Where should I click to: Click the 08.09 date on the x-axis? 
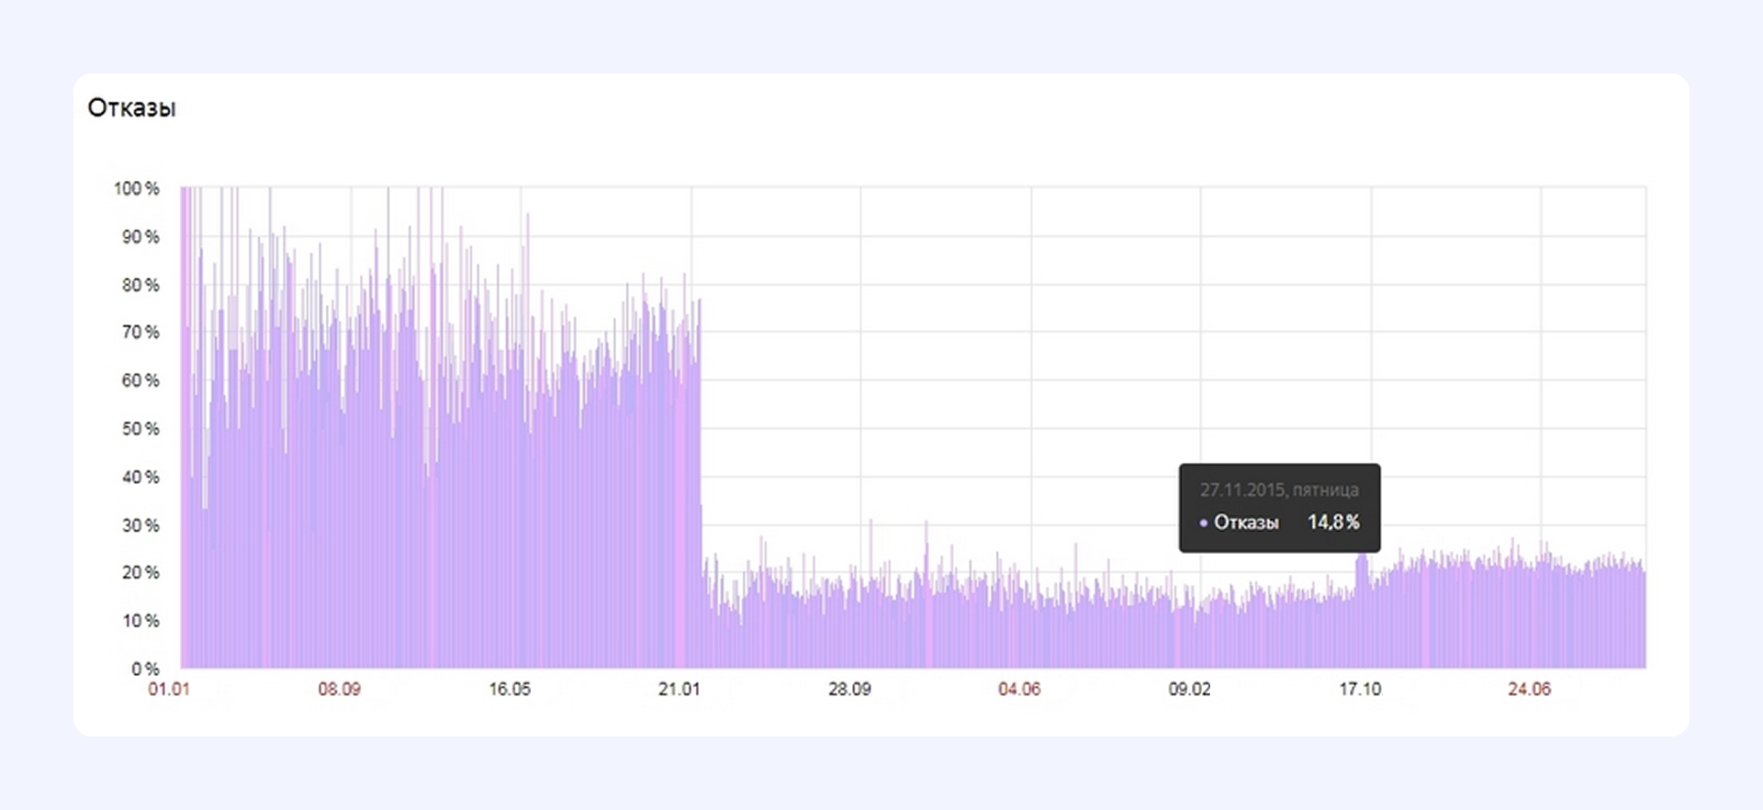pos(339,689)
